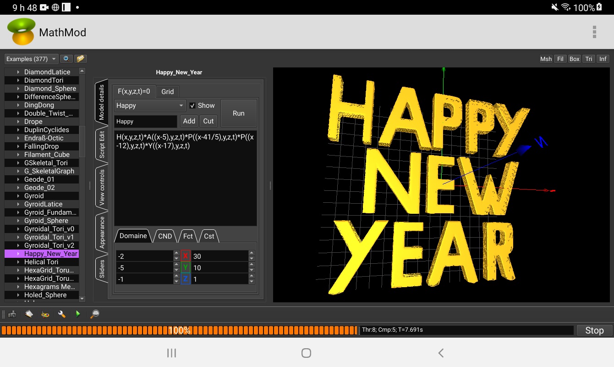Click the Run button
The width and height of the screenshot is (614, 367).
tap(238, 113)
